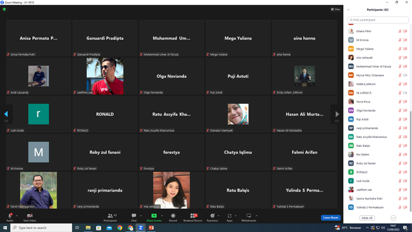The height and width of the screenshot is (232, 412).
Task: Open the View layout menu
Action: click(335, 10)
